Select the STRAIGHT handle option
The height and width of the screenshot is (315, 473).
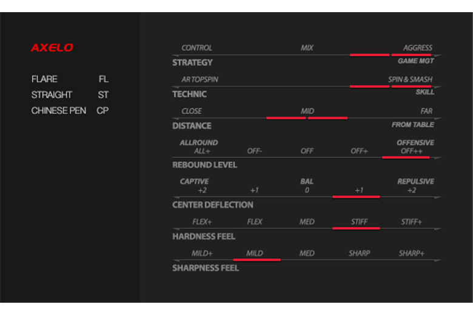(52, 94)
